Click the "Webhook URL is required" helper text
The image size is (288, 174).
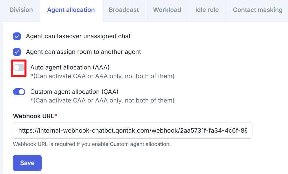[x=92, y=144]
